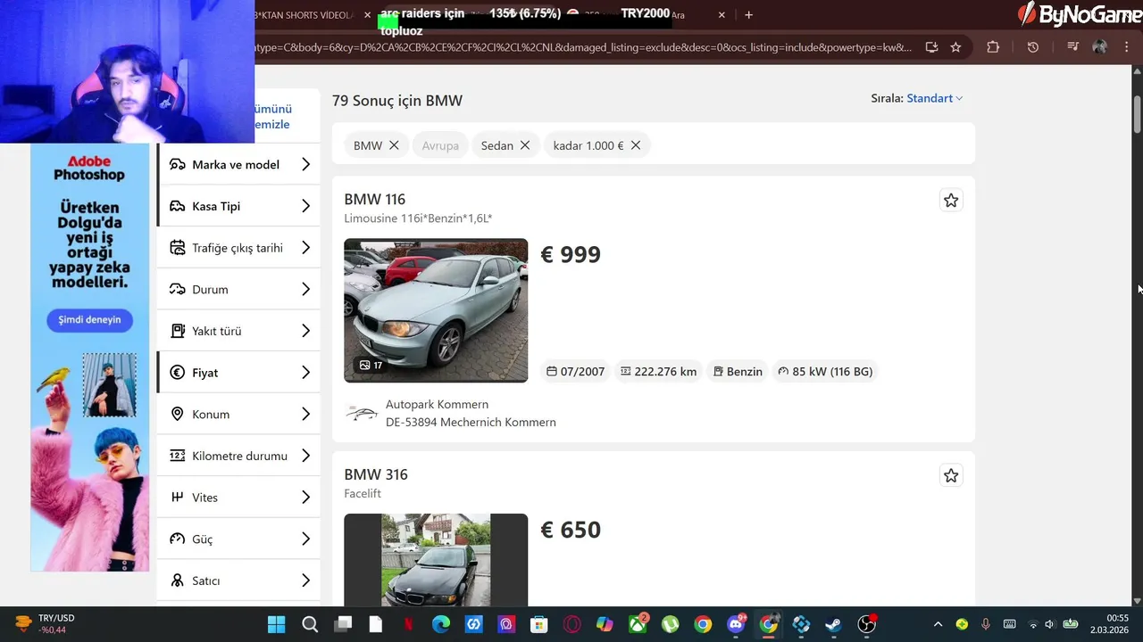Viewport: 1143px width, 642px height.
Task: Launch Microsoft Edge from the taskbar
Action: (441, 624)
